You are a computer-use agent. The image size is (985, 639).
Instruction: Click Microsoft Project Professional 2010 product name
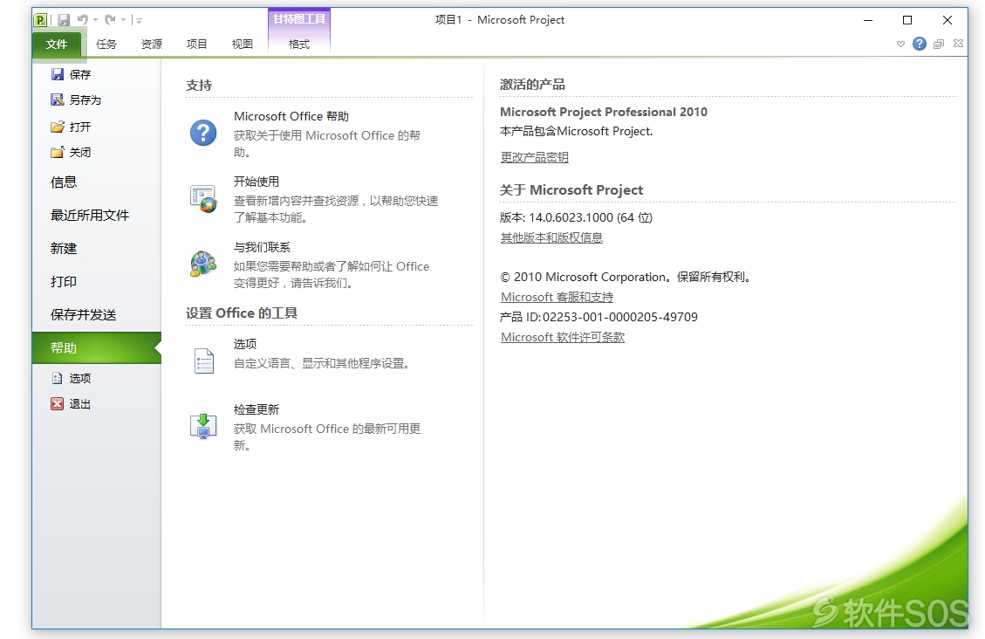[604, 112]
